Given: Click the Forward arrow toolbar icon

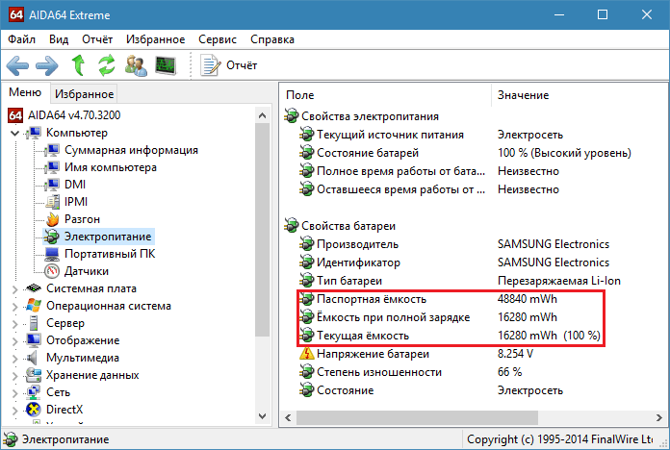Looking at the screenshot, I should pos(46,65).
